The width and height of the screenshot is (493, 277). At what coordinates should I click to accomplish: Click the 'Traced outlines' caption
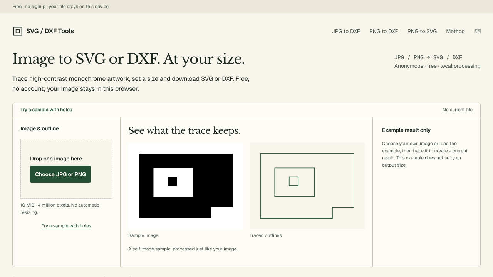pyautogui.click(x=265, y=235)
